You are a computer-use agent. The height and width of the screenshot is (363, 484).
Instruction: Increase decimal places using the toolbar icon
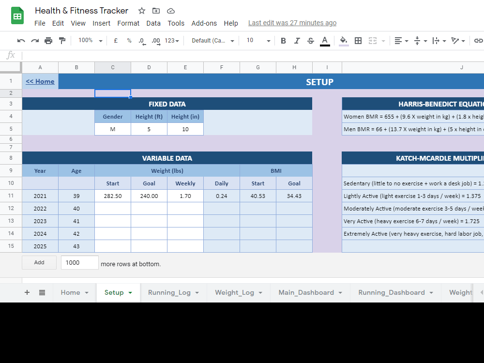click(156, 41)
